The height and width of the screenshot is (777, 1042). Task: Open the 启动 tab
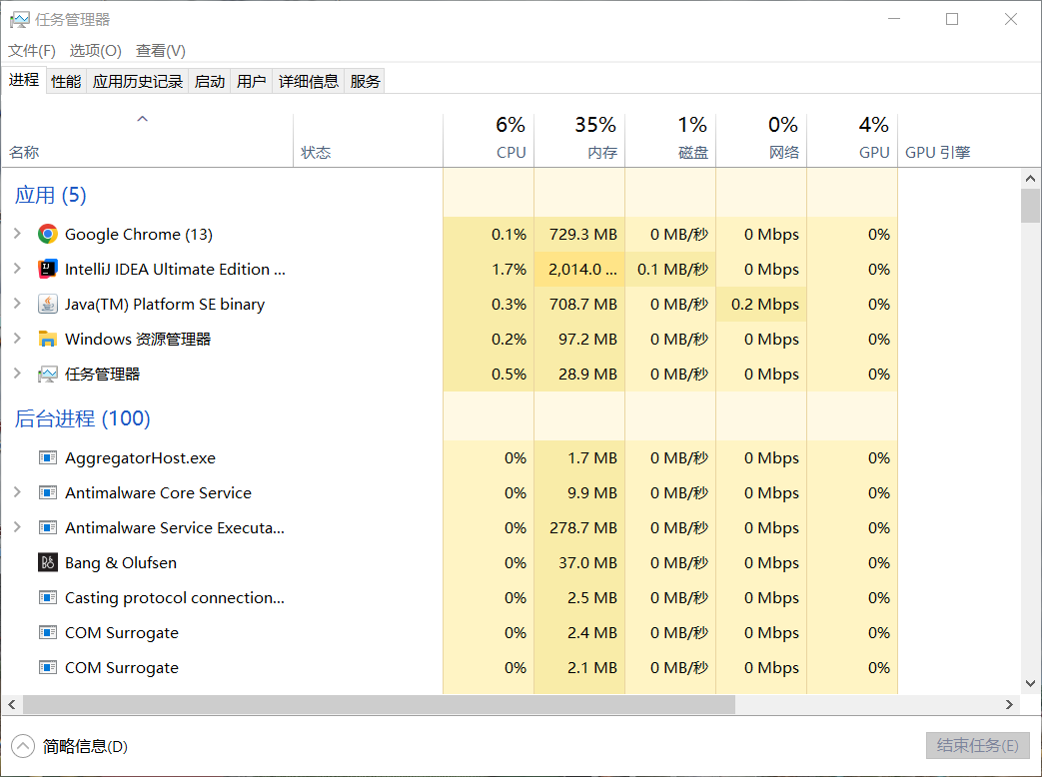(x=210, y=82)
